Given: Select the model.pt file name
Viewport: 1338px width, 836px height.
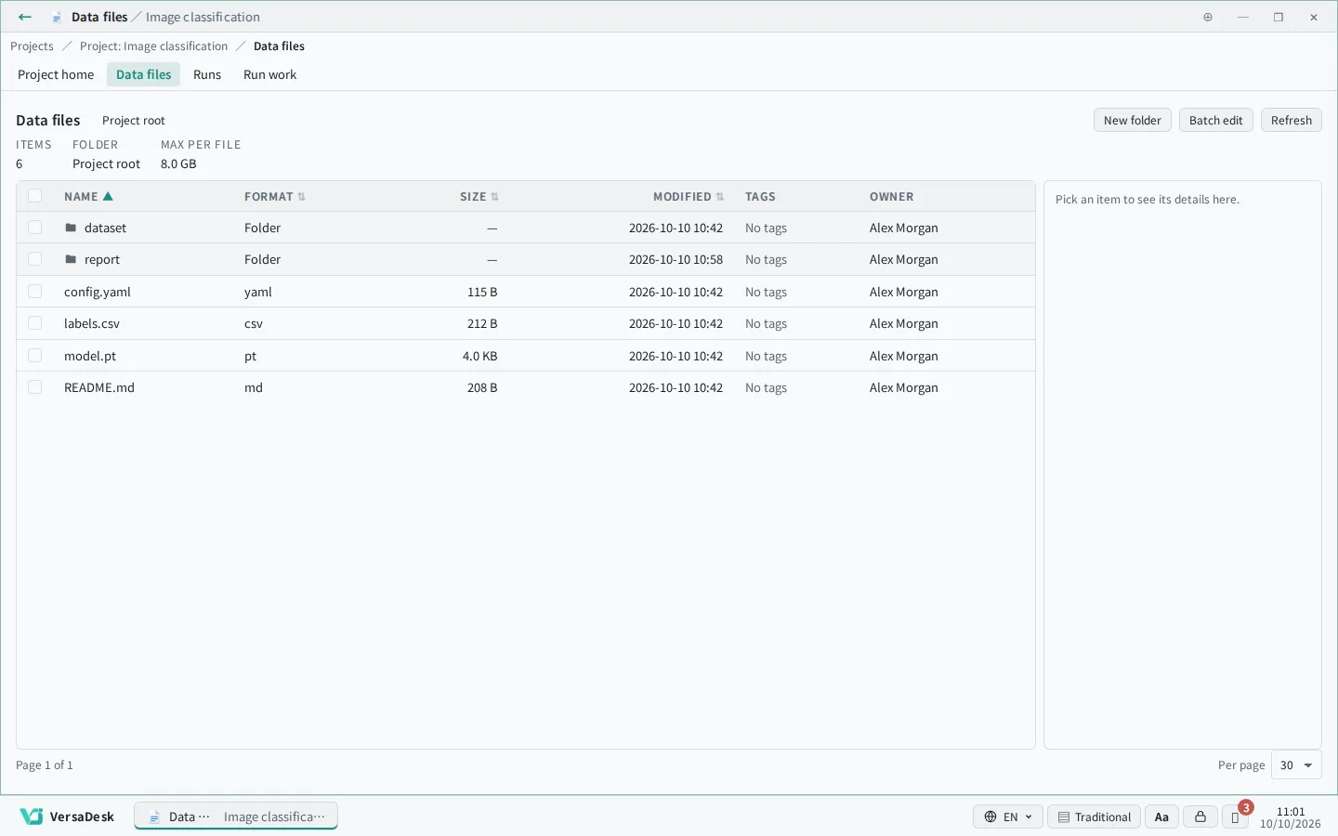Looking at the screenshot, I should click(x=90, y=356).
